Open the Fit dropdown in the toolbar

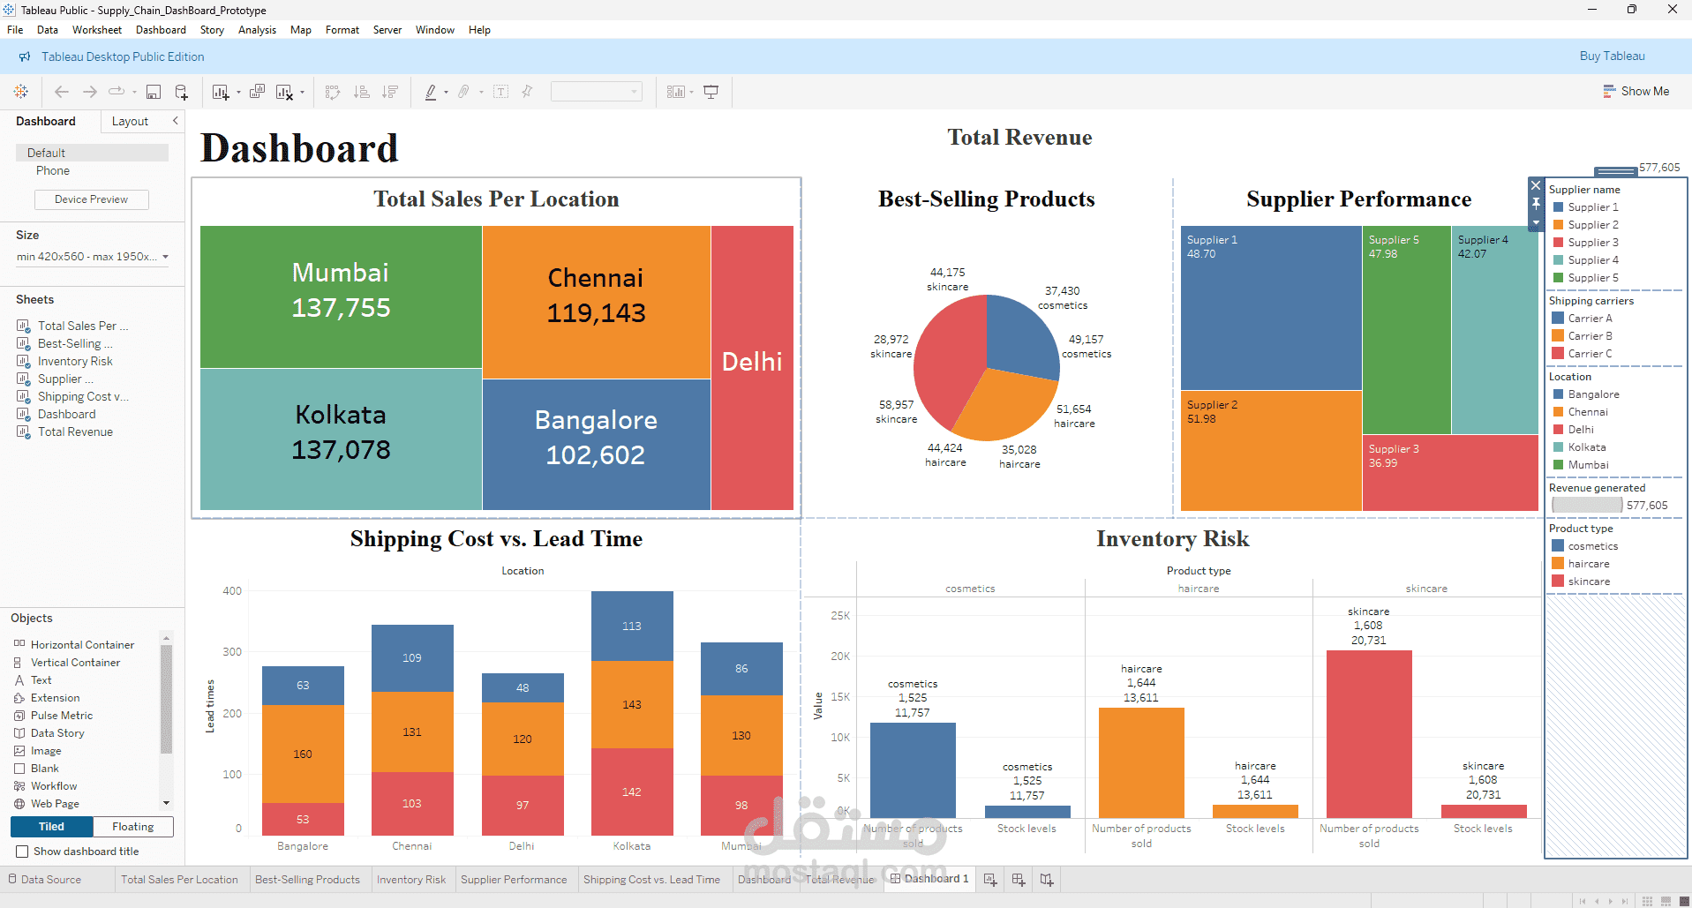[597, 92]
